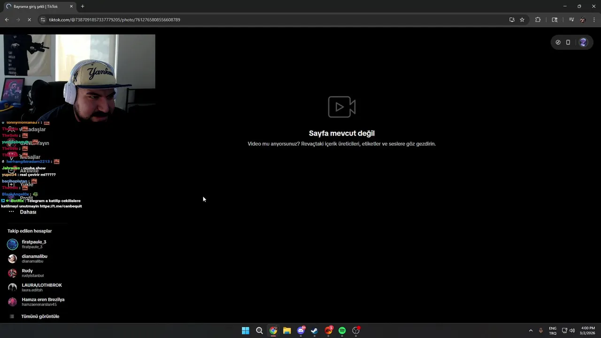The image size is (601, 338).
Task: Open the EA app from the taskbar
Action: click(x=329, y=330)
